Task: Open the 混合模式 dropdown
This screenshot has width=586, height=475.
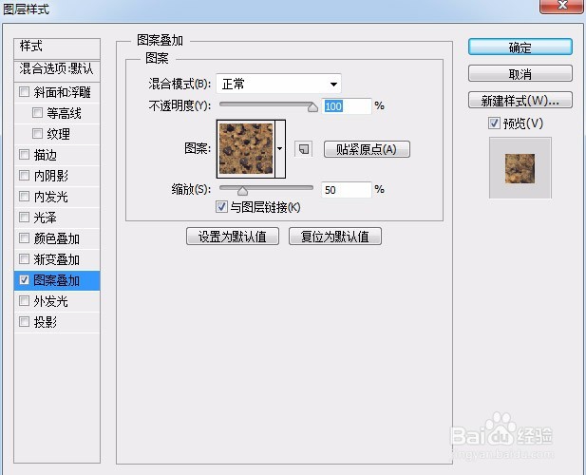Action: click(279, 84)
